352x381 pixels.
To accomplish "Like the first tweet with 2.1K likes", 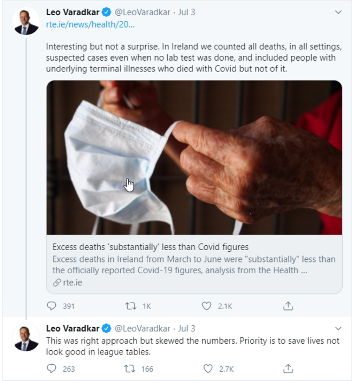I will click(x=206, y=306).
